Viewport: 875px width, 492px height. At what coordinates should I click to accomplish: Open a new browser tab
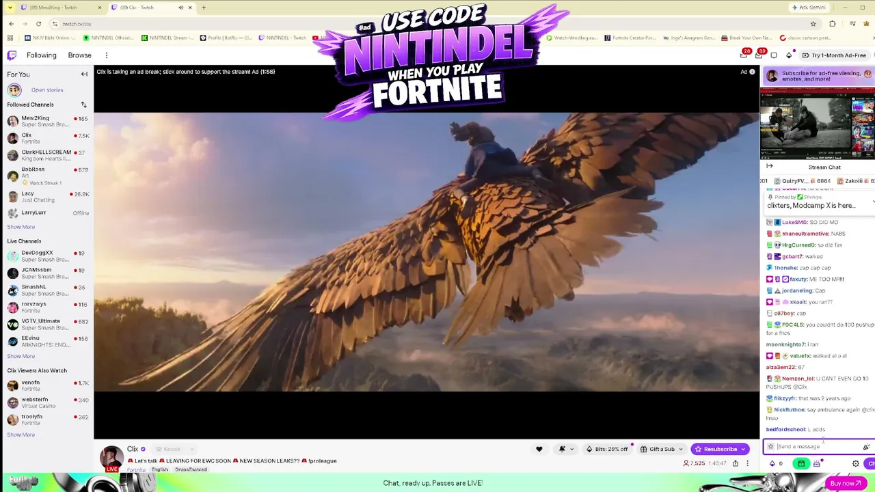204,8
